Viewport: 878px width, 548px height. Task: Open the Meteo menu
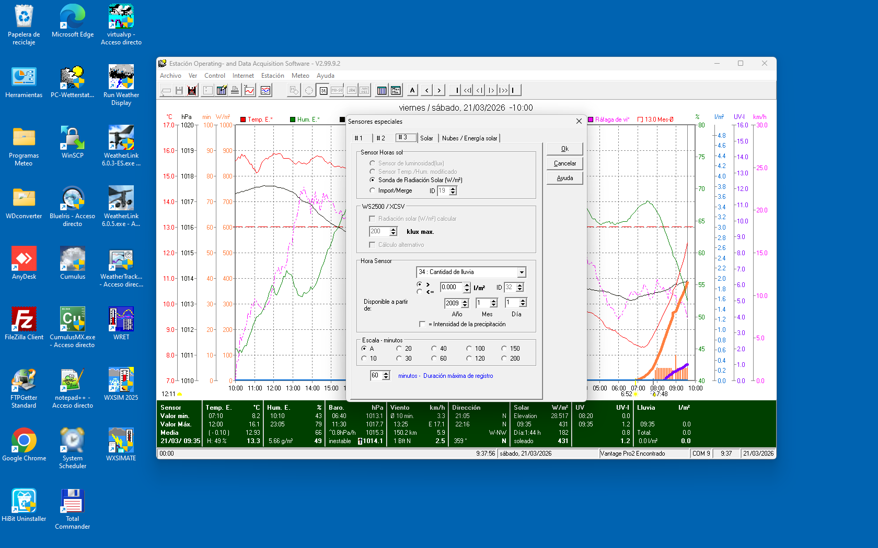300,76
